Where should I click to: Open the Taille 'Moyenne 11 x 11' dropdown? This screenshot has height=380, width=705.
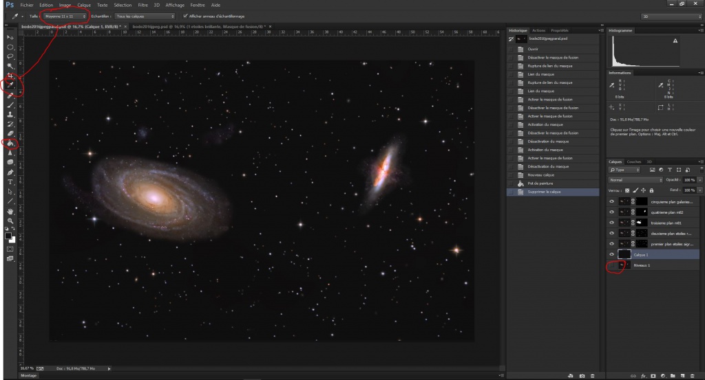tap(64, 16)
